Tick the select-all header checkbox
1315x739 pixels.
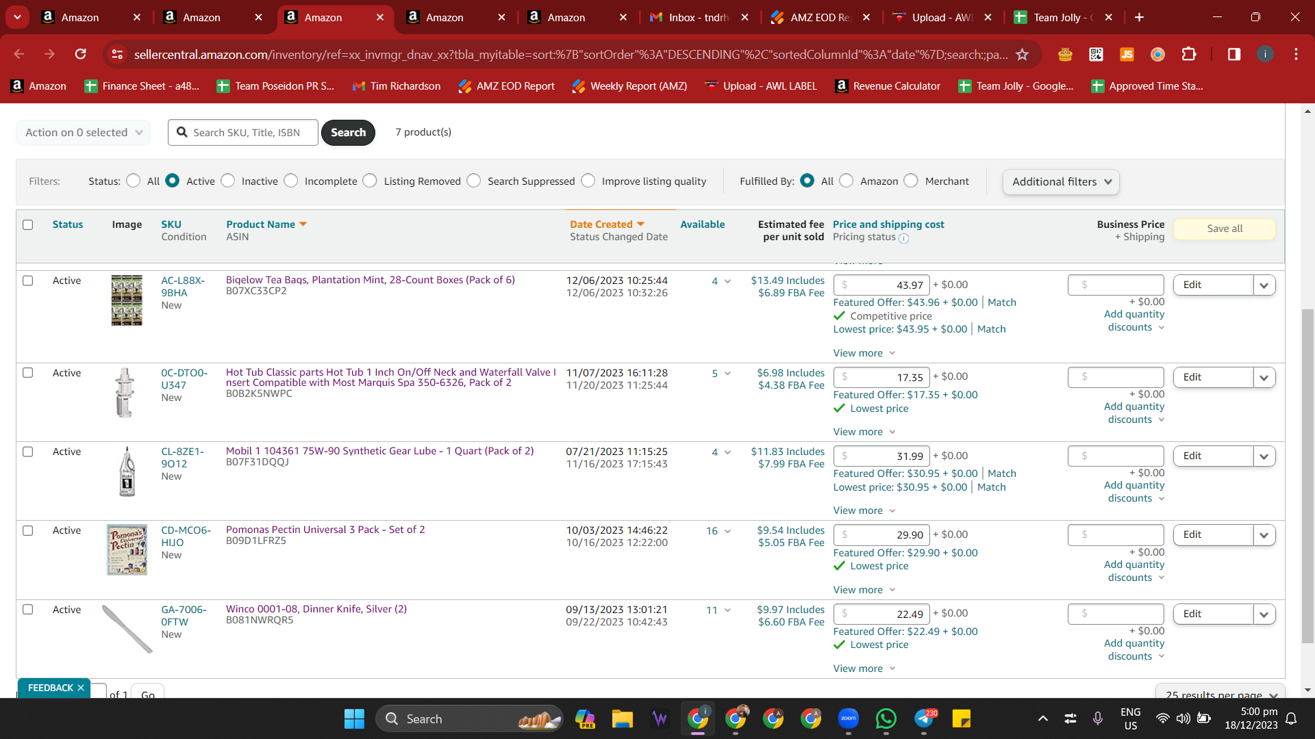pos(28,224)
